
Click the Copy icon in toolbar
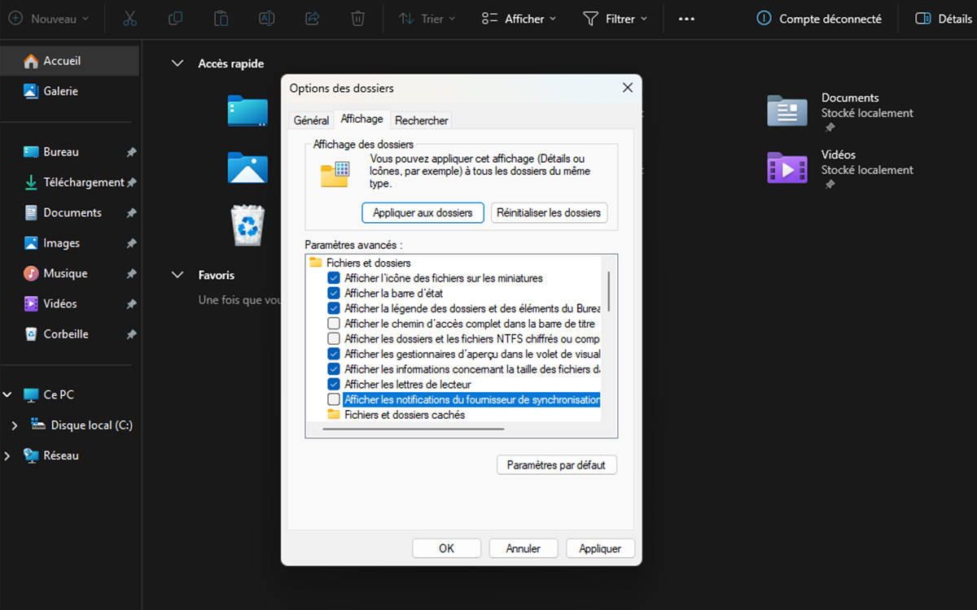pyautogui.click(x=175, y=19)
